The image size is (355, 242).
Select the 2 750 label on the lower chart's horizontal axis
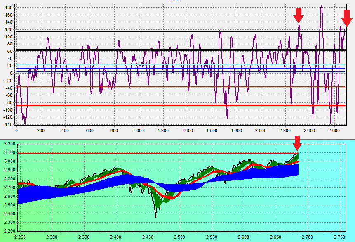tap(340, 237)
